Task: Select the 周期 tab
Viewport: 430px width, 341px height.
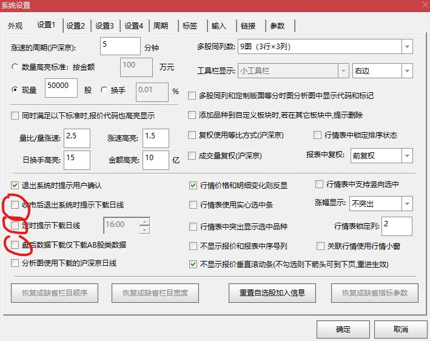Action: (160, 25)
